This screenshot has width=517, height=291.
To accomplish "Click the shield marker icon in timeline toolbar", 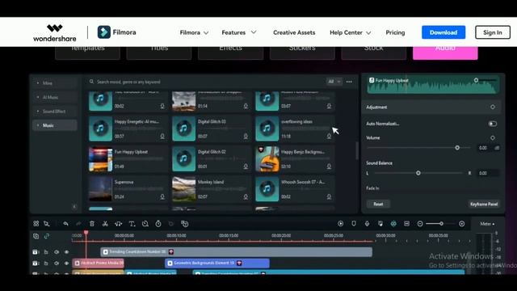I will 354,224.
